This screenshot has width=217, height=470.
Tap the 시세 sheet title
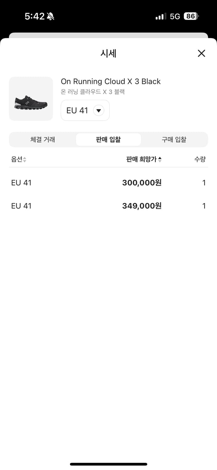coord(109,54)
